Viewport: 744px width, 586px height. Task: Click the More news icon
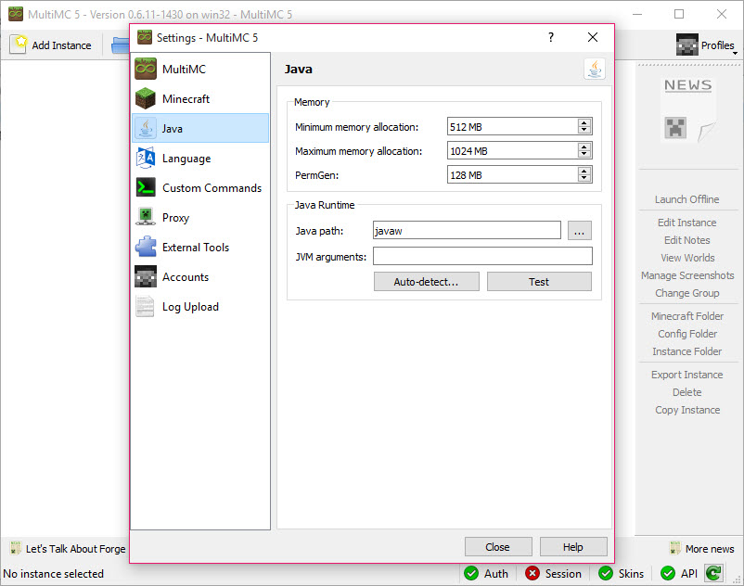tap(674, 549)
